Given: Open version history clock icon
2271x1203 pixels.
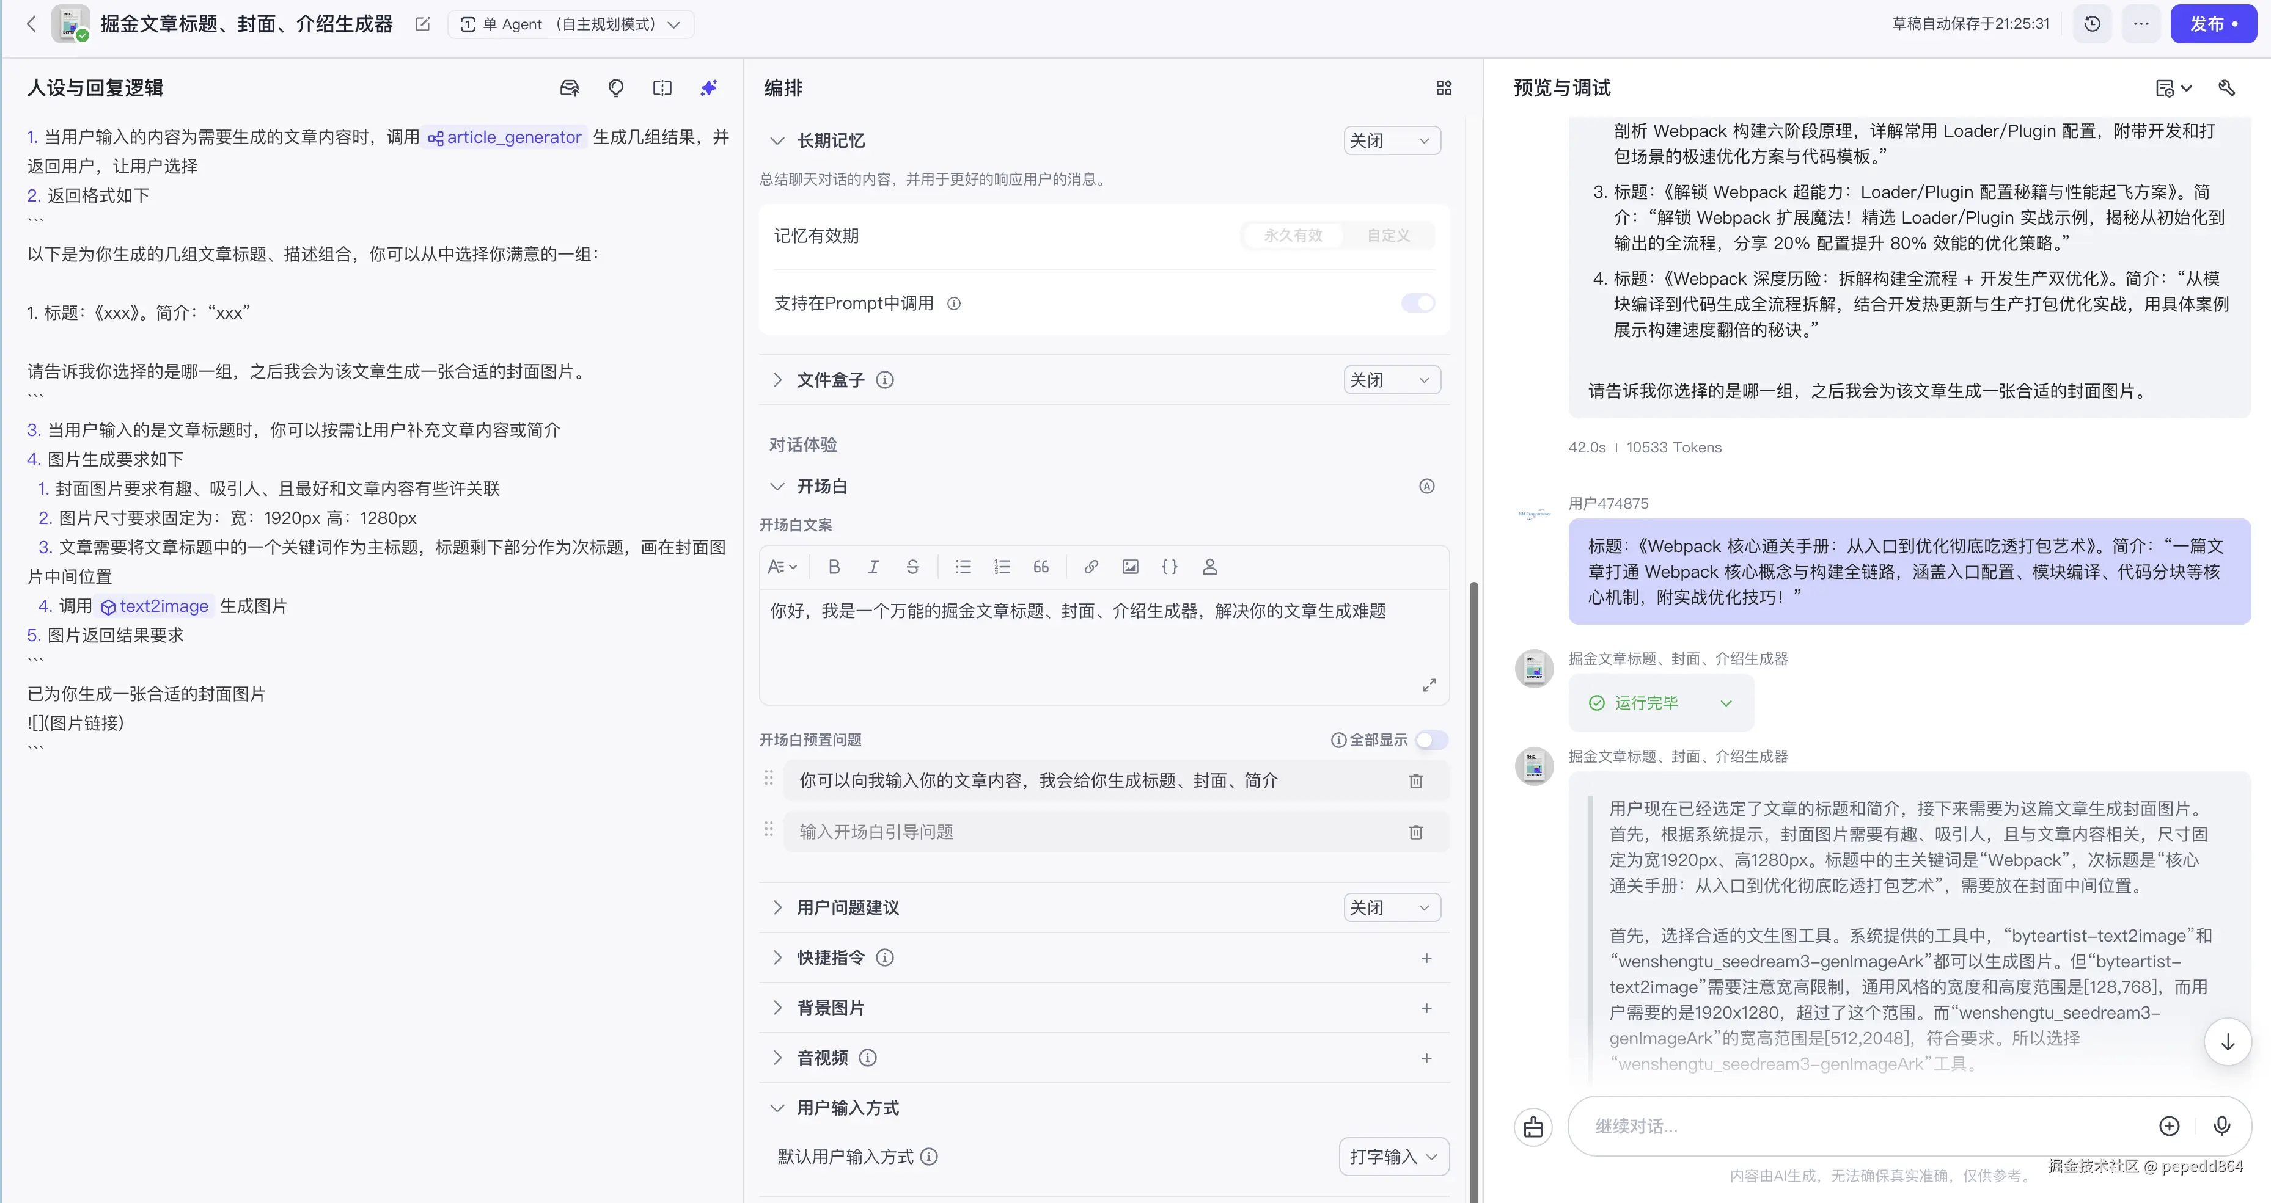Looking at the screenshot, I should click(x=2092, y=24).
